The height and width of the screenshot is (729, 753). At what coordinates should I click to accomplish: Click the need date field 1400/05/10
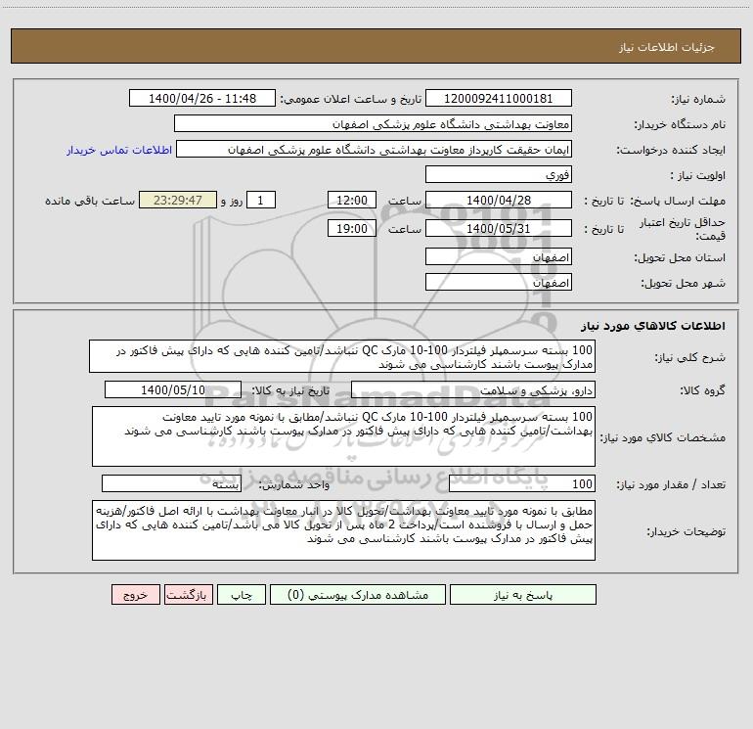[173, 389]
